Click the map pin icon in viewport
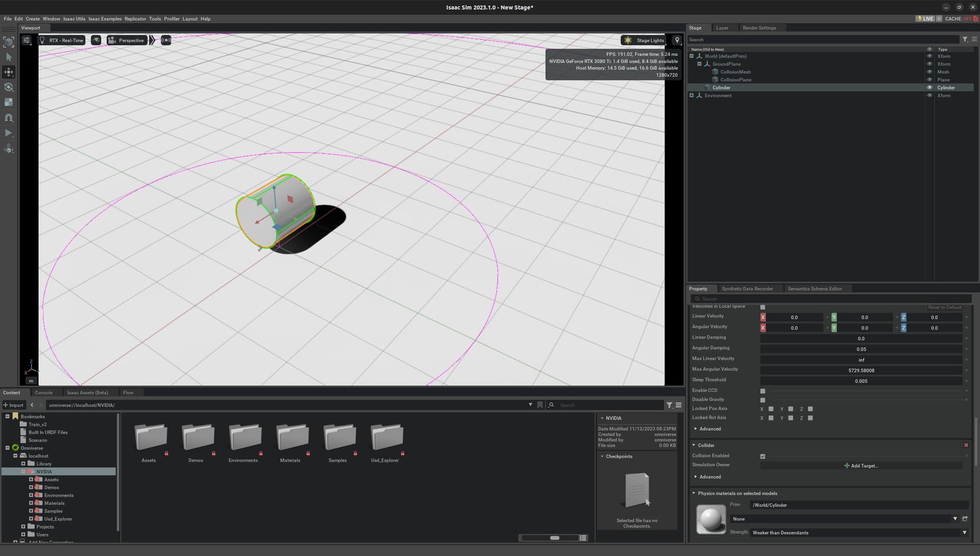The height and width of the screenshot is (556, 980). pyautogui.click(x=677, y=40)
